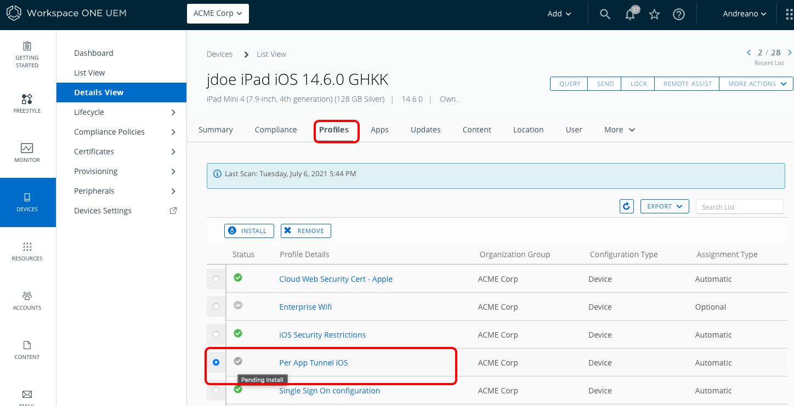Click the Install button
Image resolution: width=794 pixels, height=406 pixels.
[x=249, y=231]
